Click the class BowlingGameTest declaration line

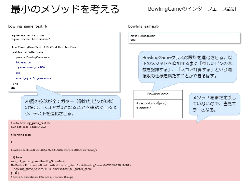click(44, 47)
